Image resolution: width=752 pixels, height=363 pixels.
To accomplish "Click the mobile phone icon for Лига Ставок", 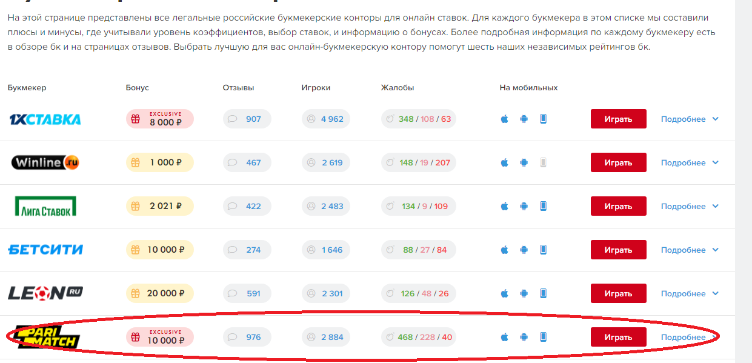I will 543,206.
